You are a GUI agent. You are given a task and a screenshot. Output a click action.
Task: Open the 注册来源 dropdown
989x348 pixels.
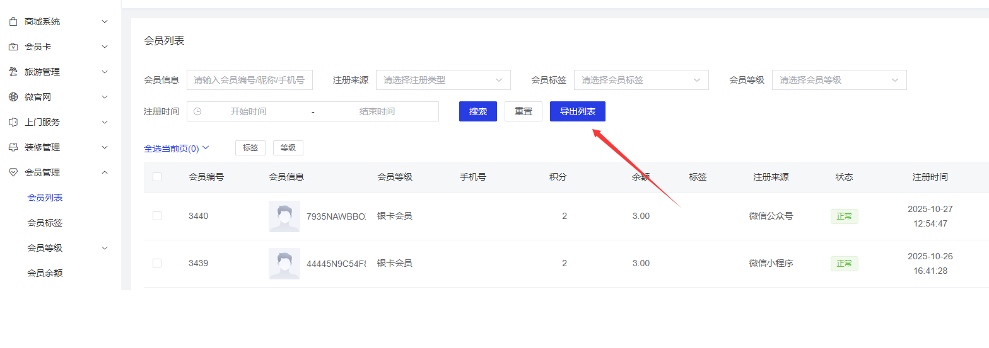point(443,80)
